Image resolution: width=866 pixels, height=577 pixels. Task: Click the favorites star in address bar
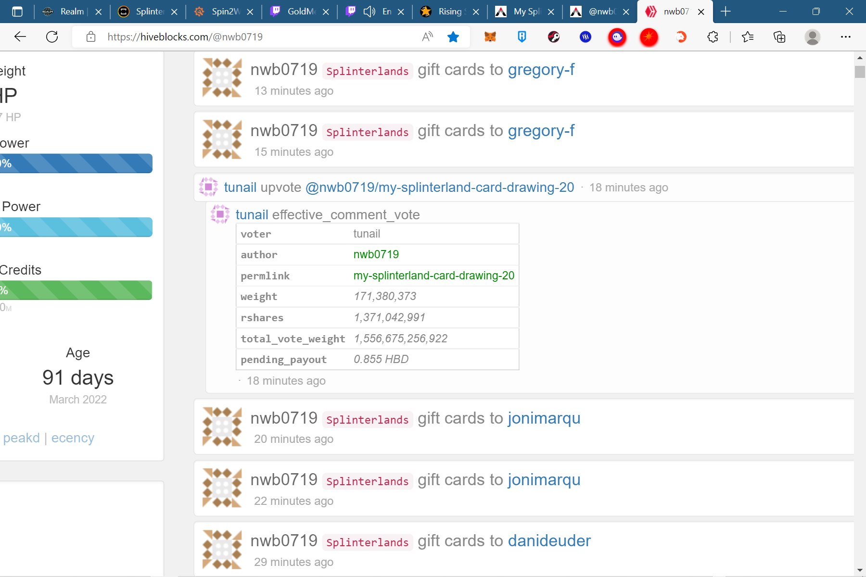coord(453,37)
